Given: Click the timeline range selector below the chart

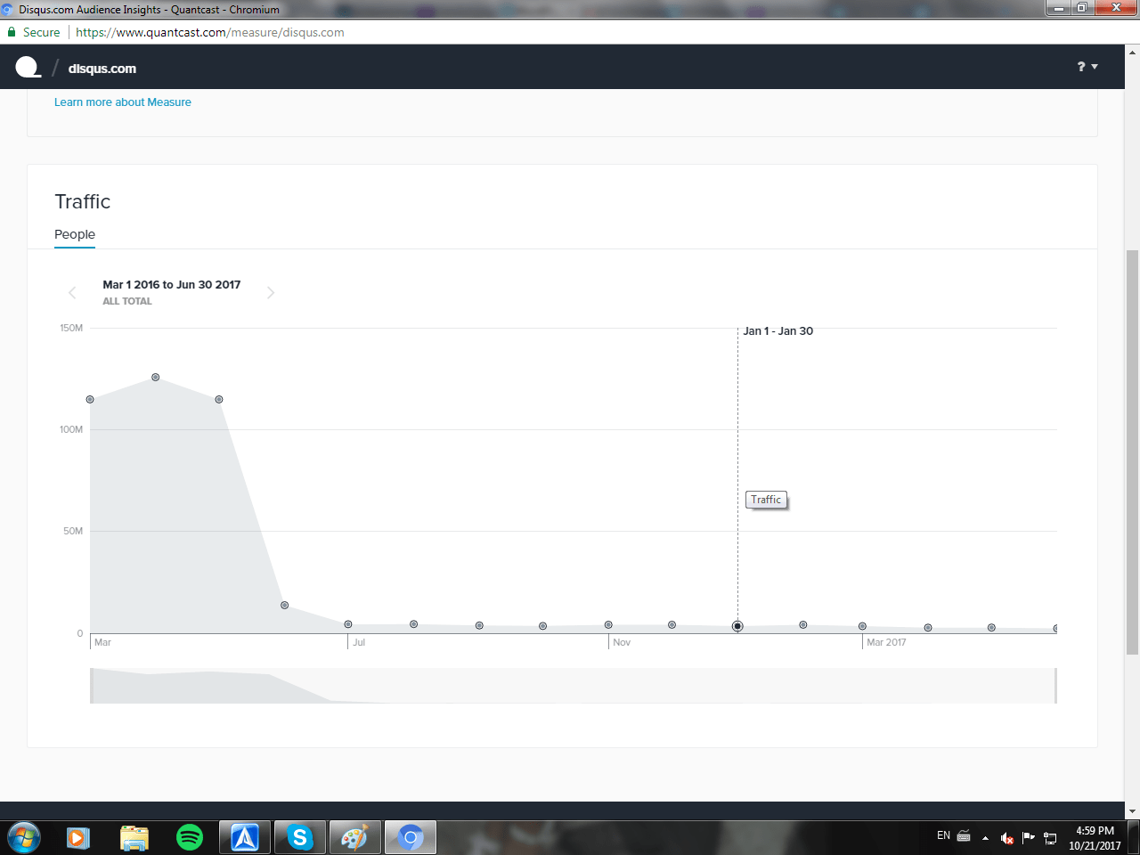Looking at the screenshot, I should [x=570, y=686].
